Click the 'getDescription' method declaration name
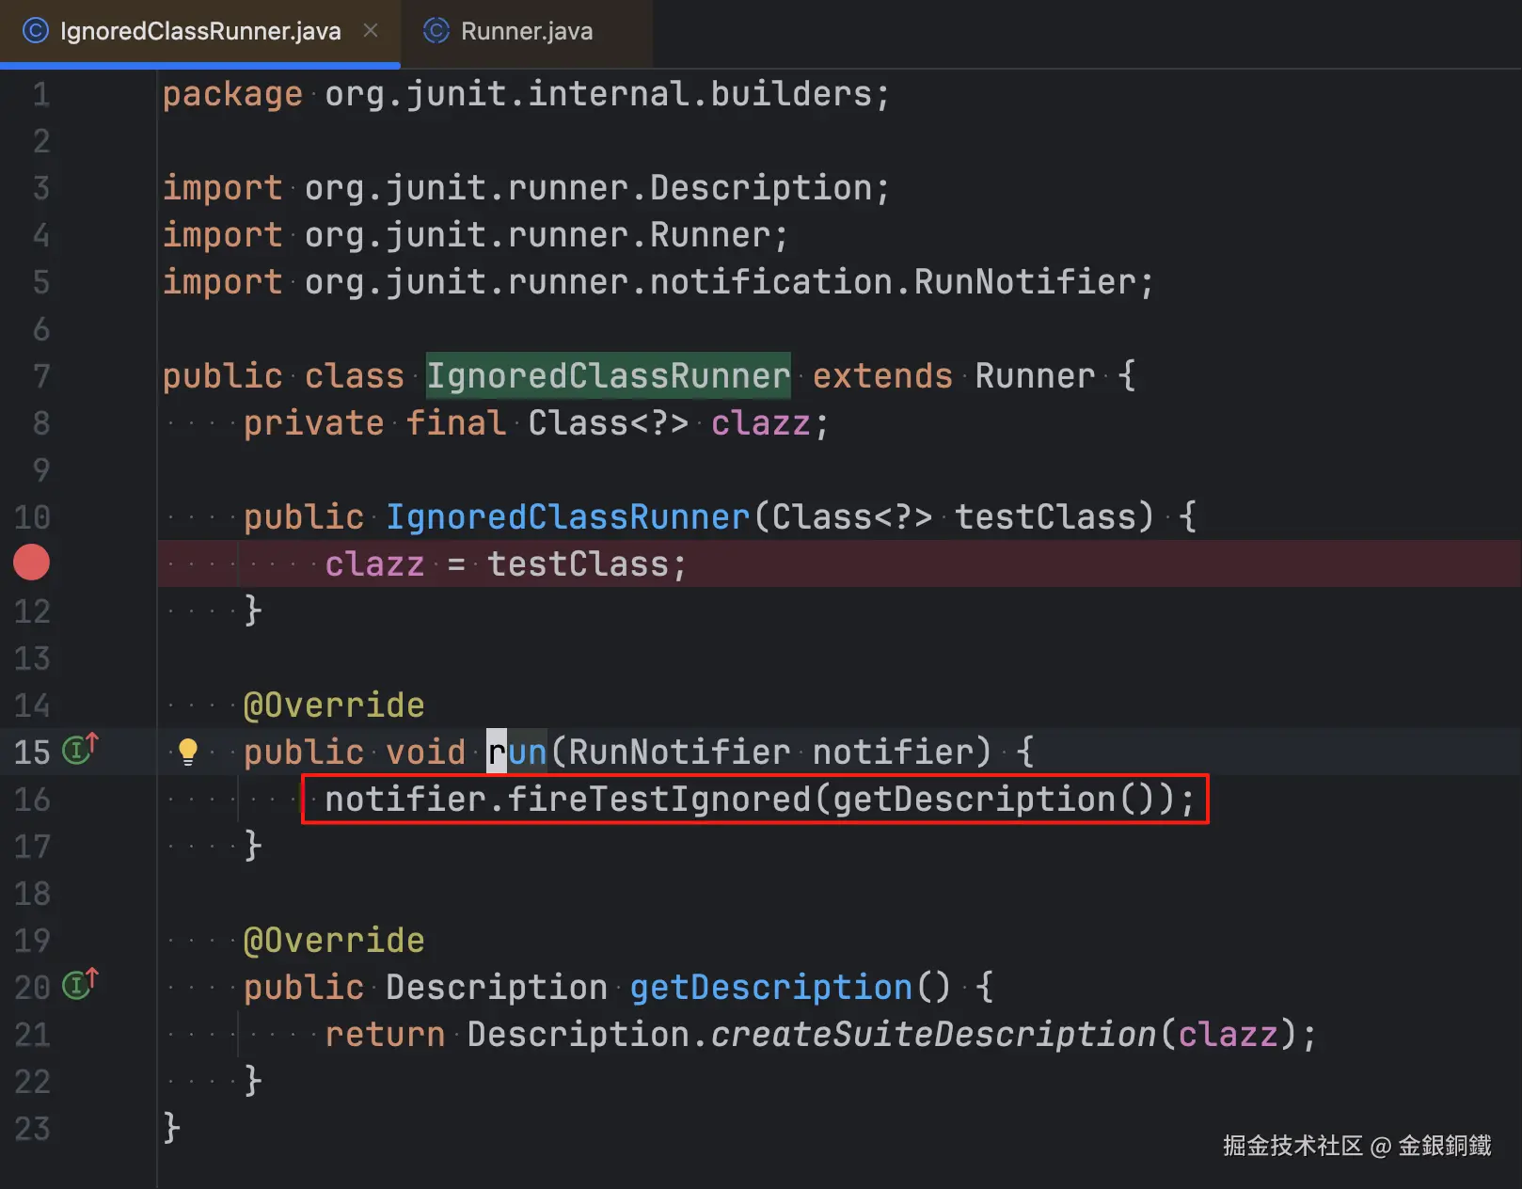The width and height of the screenshot is (1522, 1189). coord(770,988)
